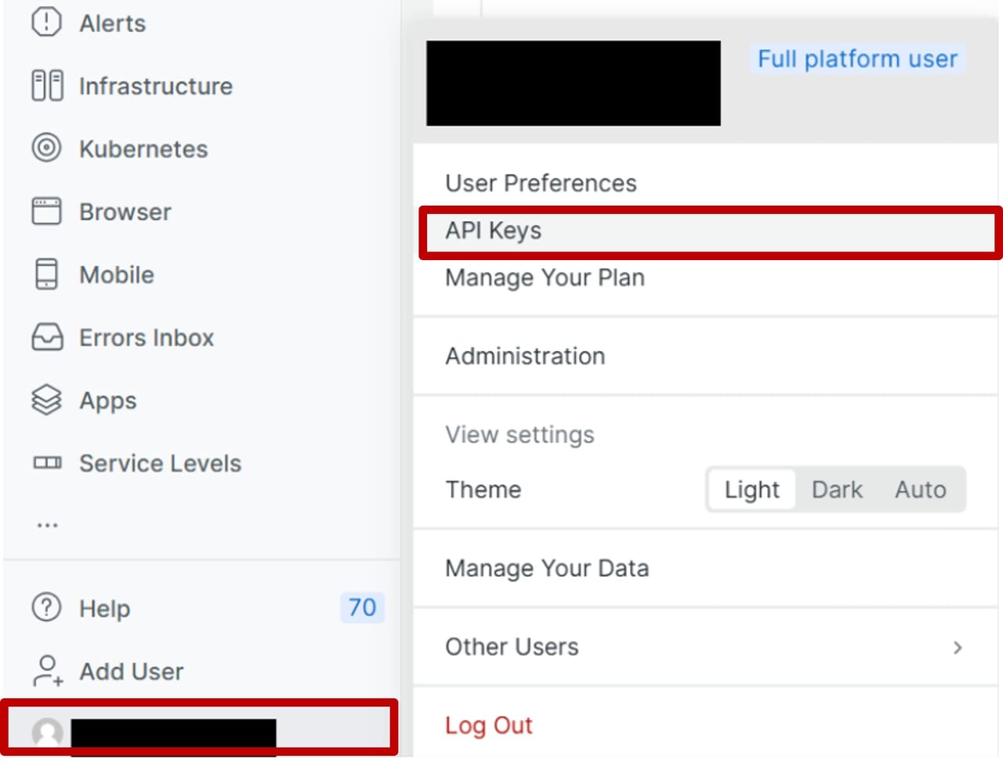The height and width of the screenshot is (766, 1003).
Task: Click the Help notification count badge
Action: click(362, 608)
